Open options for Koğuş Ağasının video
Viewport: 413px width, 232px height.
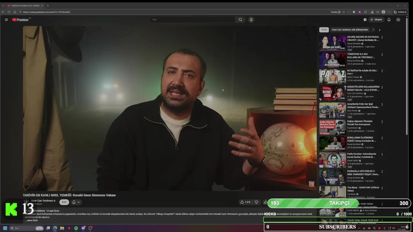click(x=382, y=122)
